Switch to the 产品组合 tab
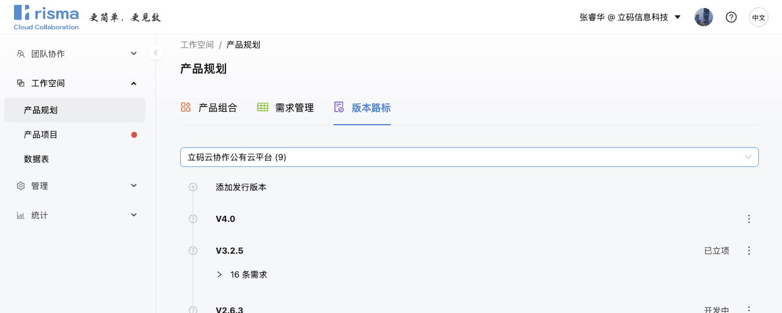 [x=209, y=108]
